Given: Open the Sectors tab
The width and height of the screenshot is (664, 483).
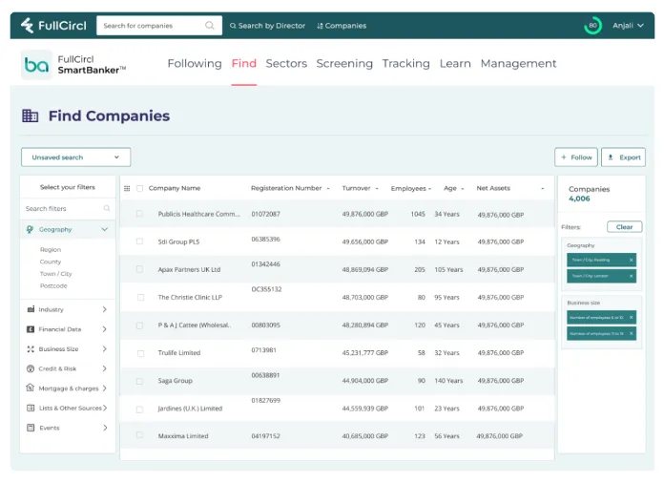Looking at the screenshot, I should coord(286,64).
